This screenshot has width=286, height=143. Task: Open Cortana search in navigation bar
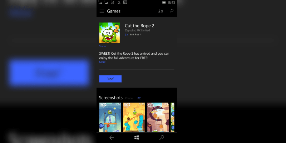(x=162, y=138)
